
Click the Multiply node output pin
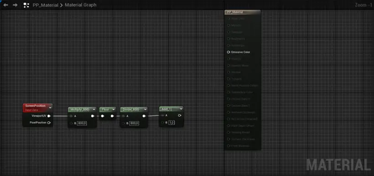(93, 116)
